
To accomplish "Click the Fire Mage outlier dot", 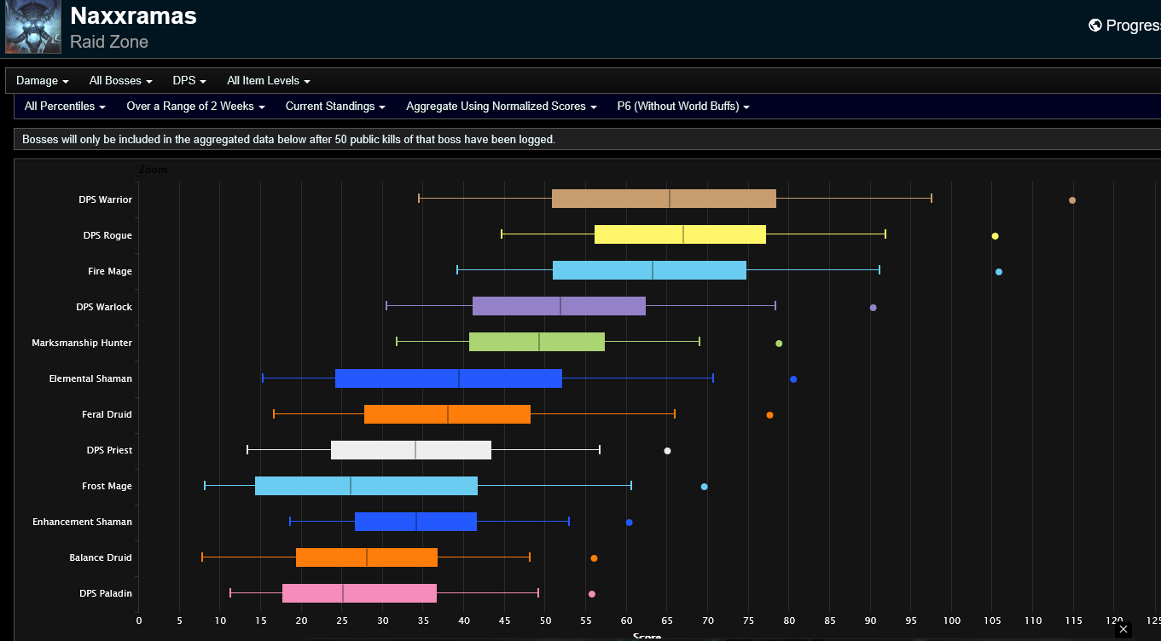I will (999, 272).
